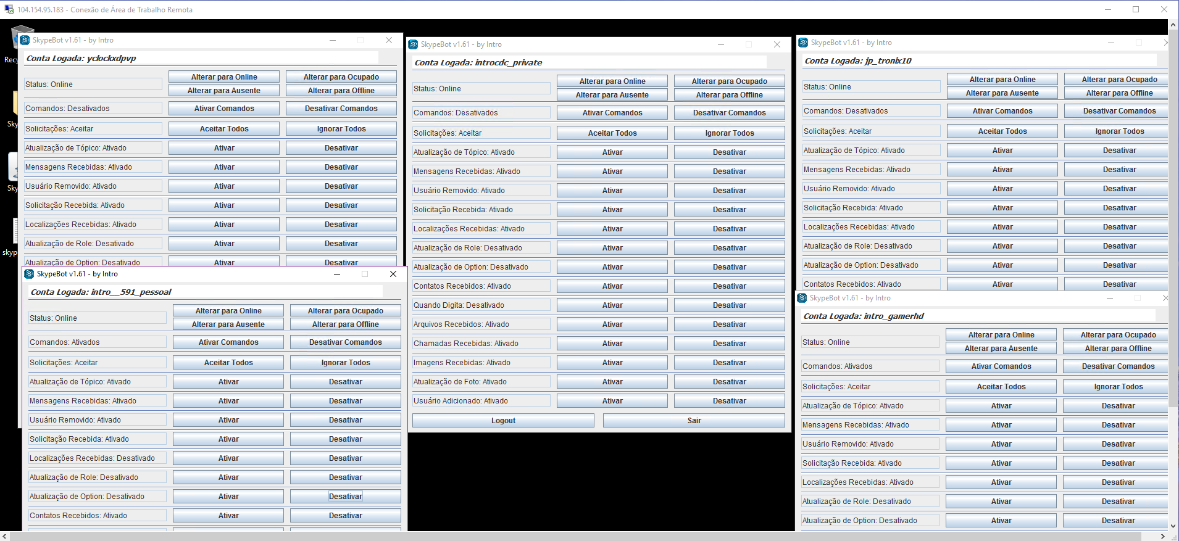
Task: Click Sair button in introcdc_private window
Action: pyautogui.click(x=694, y=421)
